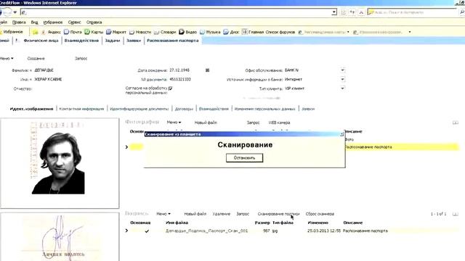Viewport: 465px width, 261px height.
Task: Open the Музыка bookmark
Action: pos(210,32)
